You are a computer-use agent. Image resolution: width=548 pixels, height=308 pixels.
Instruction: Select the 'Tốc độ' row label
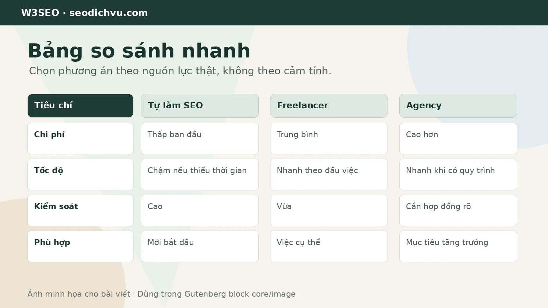click(80, 174)
